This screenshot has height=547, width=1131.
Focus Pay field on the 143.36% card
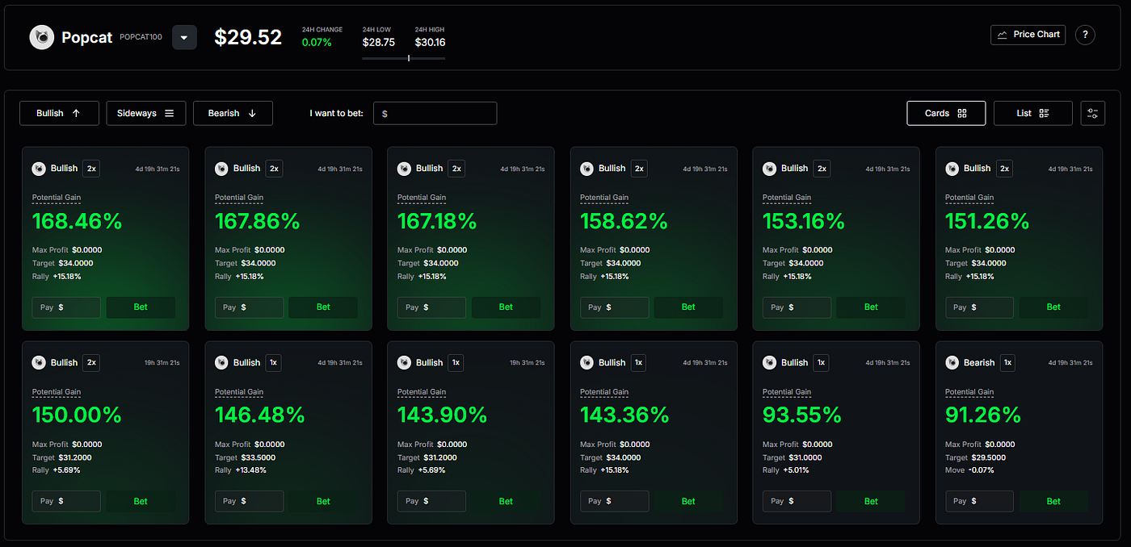[614, 501]
